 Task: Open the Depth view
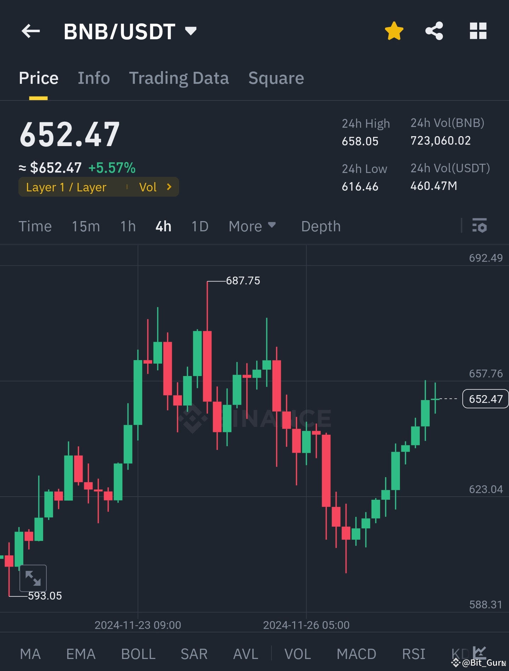point(320,226)
